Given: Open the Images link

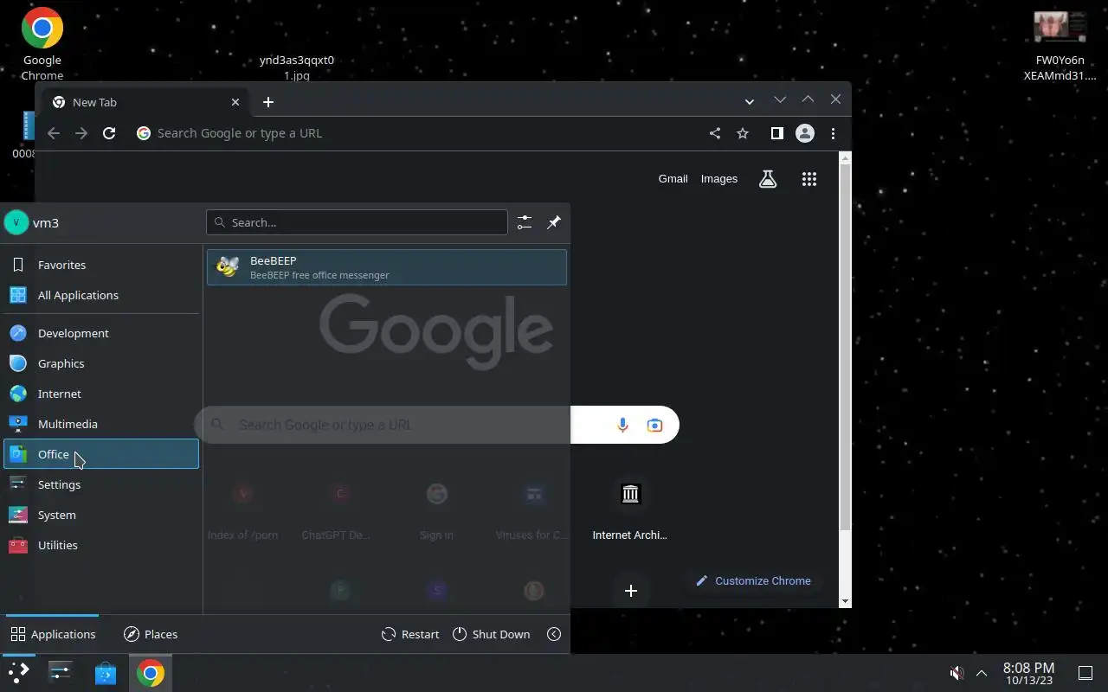Looking at the screenshot, I should pyautogui.click(x=719, y=179).
